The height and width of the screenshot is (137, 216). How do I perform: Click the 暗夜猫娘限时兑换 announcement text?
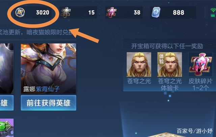pos(49,32)
